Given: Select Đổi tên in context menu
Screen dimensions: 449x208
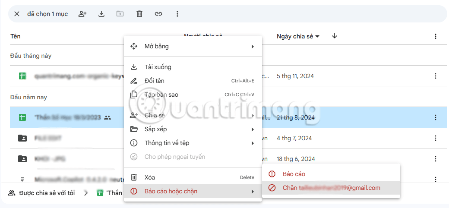Looking at the screenshot, I should point(193,81).
